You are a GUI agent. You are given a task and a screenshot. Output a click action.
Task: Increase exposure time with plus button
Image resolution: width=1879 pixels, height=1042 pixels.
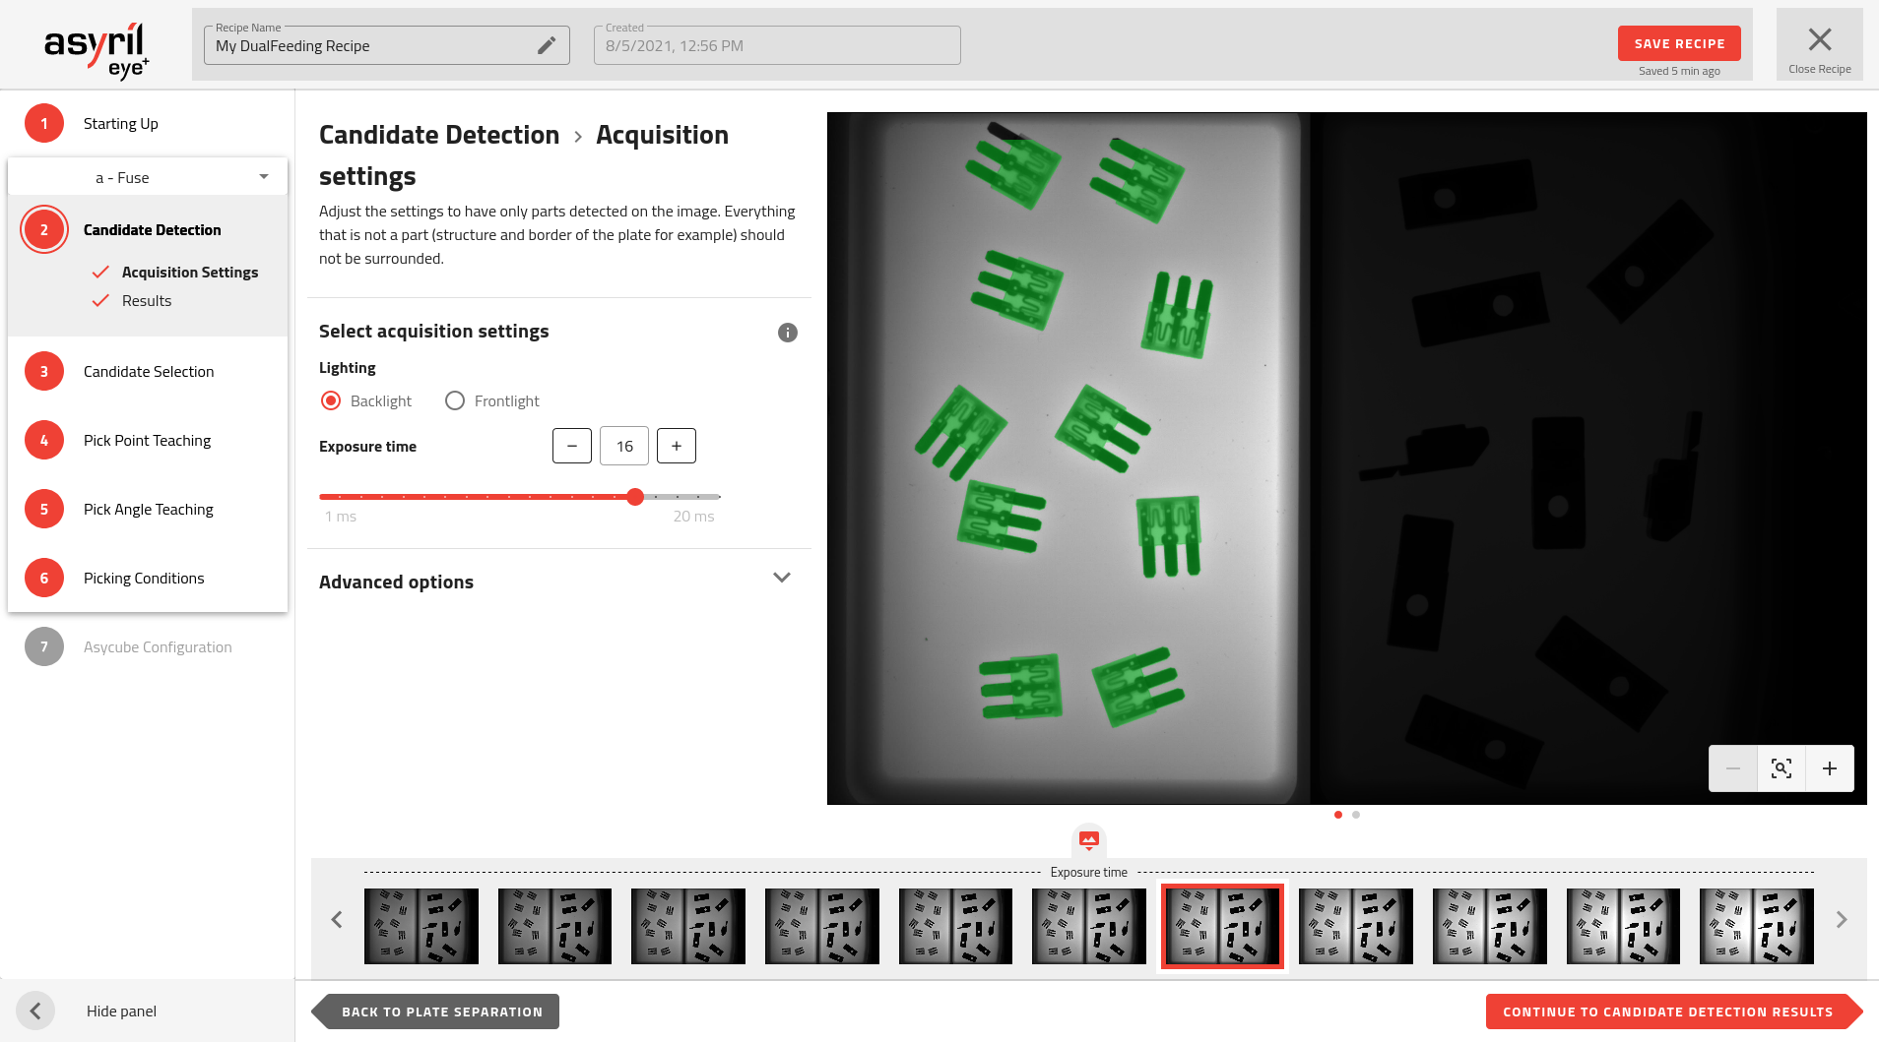676,446
